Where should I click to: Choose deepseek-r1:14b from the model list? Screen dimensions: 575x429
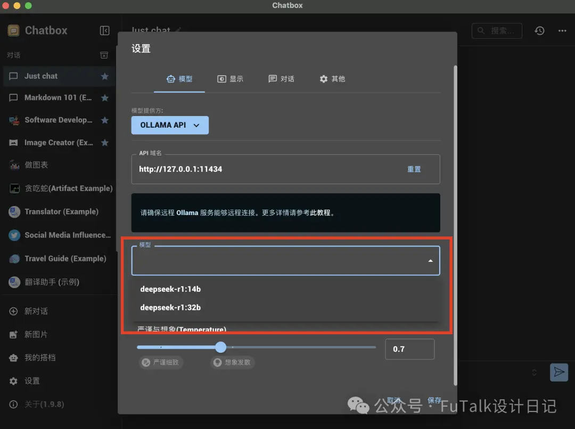pos(285,289)
